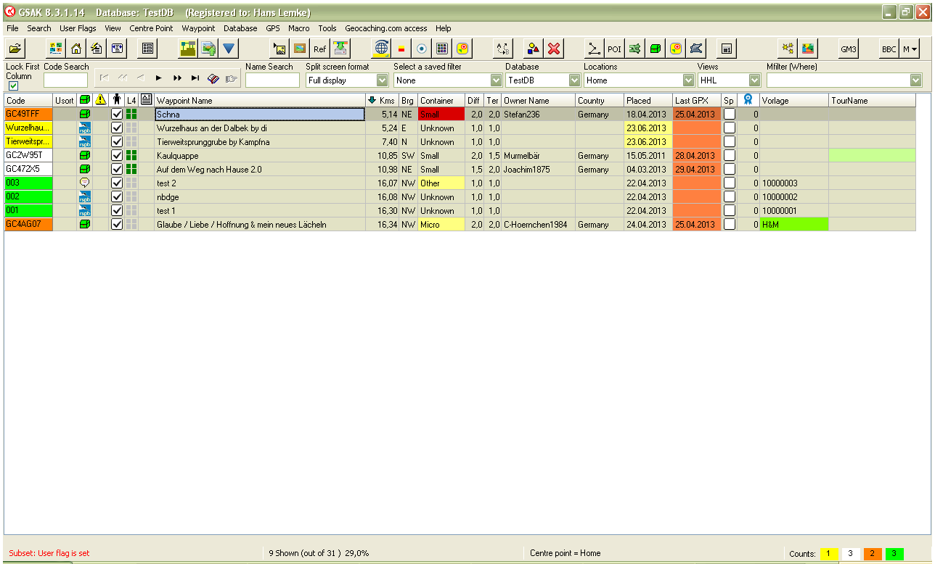The height and width of the screenshot is (564, 935).
Task: Open the Views dropdown showing HHL
Action: pos(754,80)
